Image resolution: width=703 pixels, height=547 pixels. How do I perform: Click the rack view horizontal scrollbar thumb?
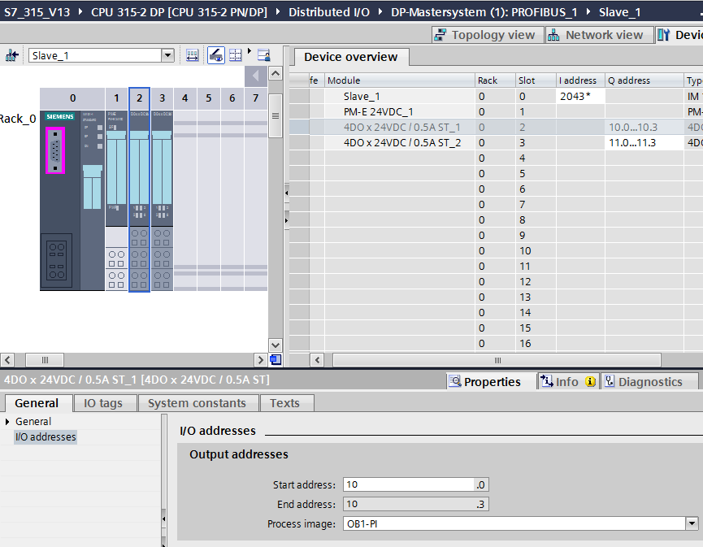coord(45,359)
